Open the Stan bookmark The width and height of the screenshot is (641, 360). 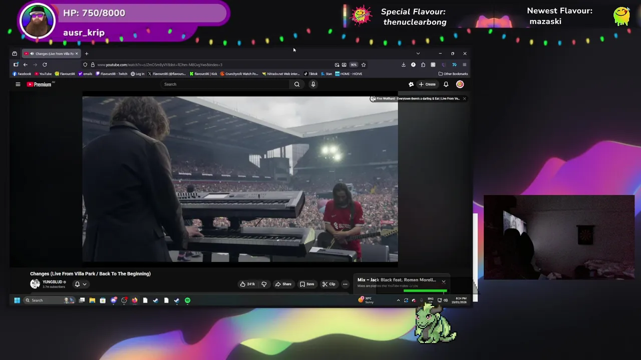327,74
